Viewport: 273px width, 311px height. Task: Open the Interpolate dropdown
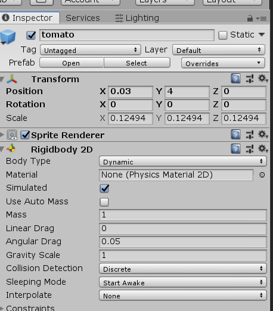click(x=183, y=296)
